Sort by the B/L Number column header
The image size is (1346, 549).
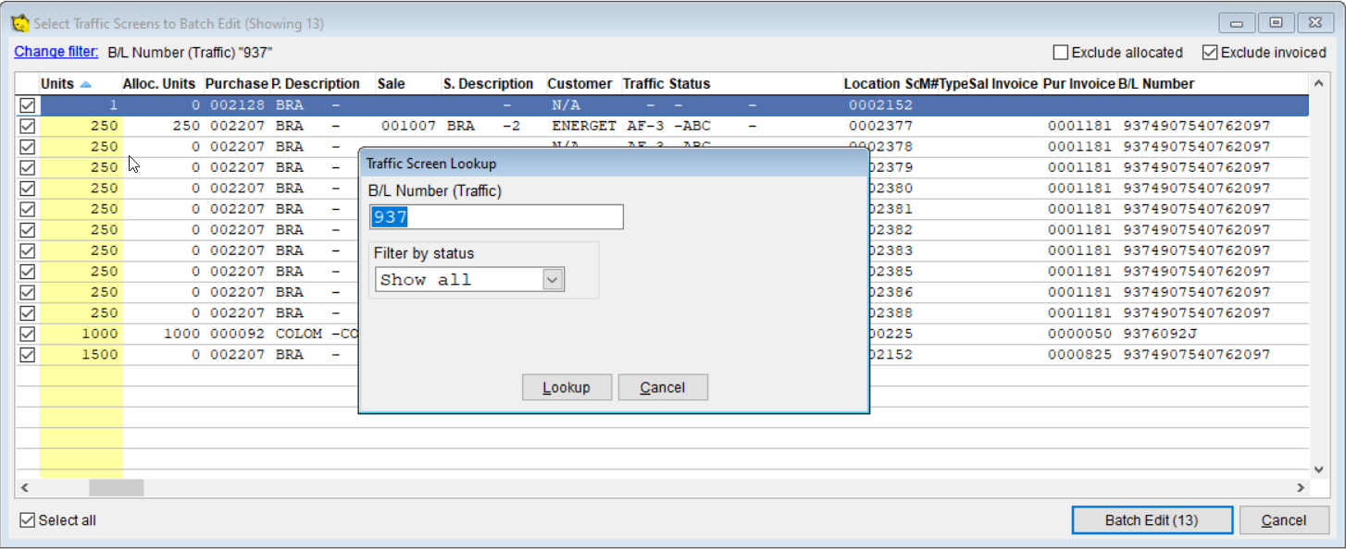pos(1156,84)
